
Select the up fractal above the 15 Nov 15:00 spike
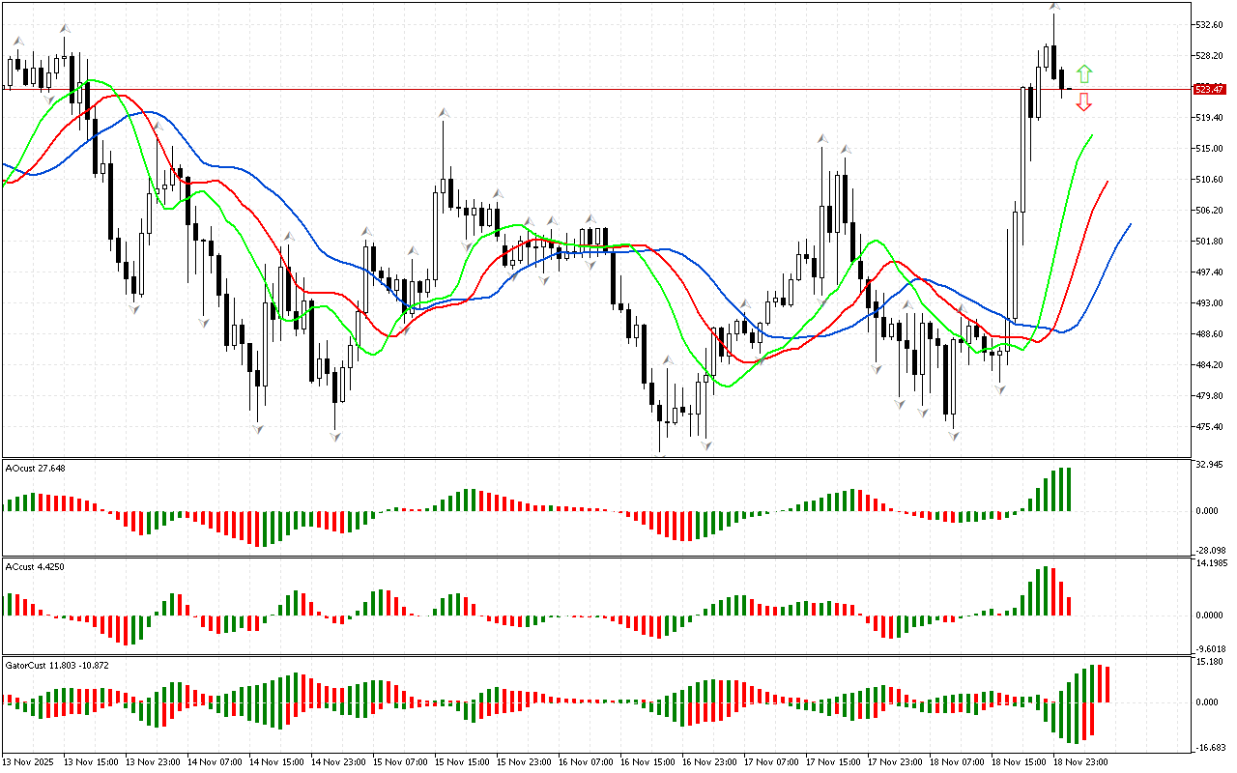coord(444,113)
